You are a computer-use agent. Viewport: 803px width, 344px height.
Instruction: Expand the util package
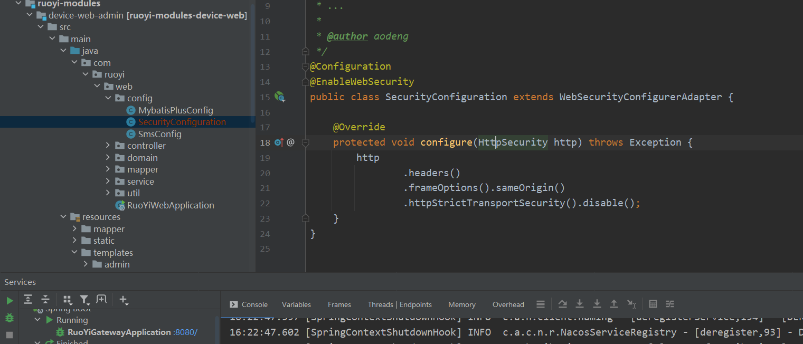pyautogui.click(x=108, y=193)
